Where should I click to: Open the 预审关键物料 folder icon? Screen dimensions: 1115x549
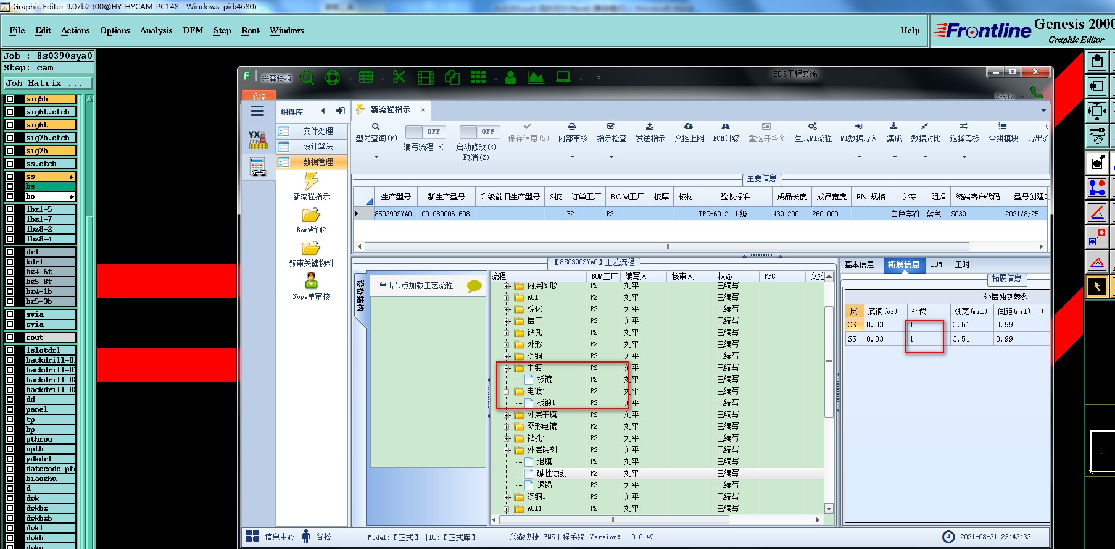[311, 248]
